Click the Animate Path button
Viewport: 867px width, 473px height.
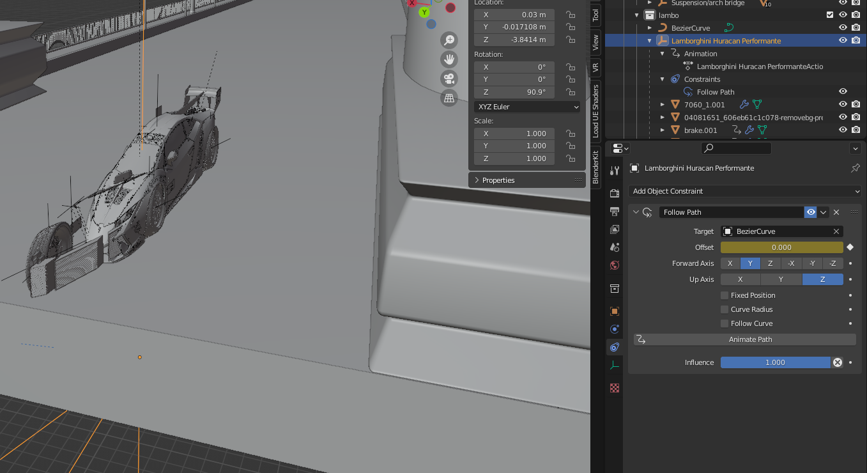(x=745, y=339)
